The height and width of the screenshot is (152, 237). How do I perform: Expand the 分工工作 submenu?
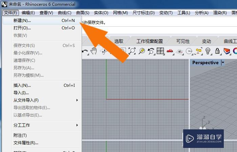(46, 125)
